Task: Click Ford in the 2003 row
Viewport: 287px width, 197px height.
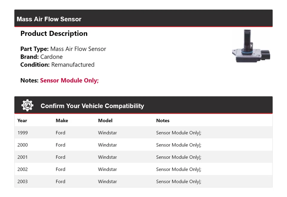Action: [x=60, y=181]
